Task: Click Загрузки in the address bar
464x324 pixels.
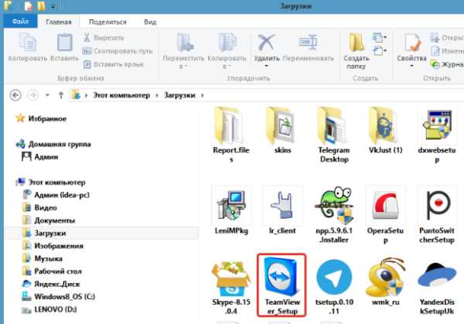Action: click(x=179, y=95)
